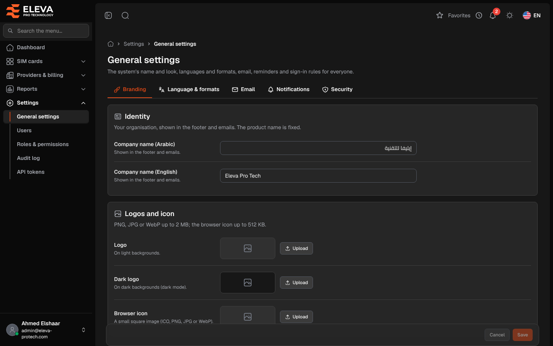The width and height of the screenshot is (553, 346).
Task: Click the Settings breadcrumb link
Action: pos(134,44)
